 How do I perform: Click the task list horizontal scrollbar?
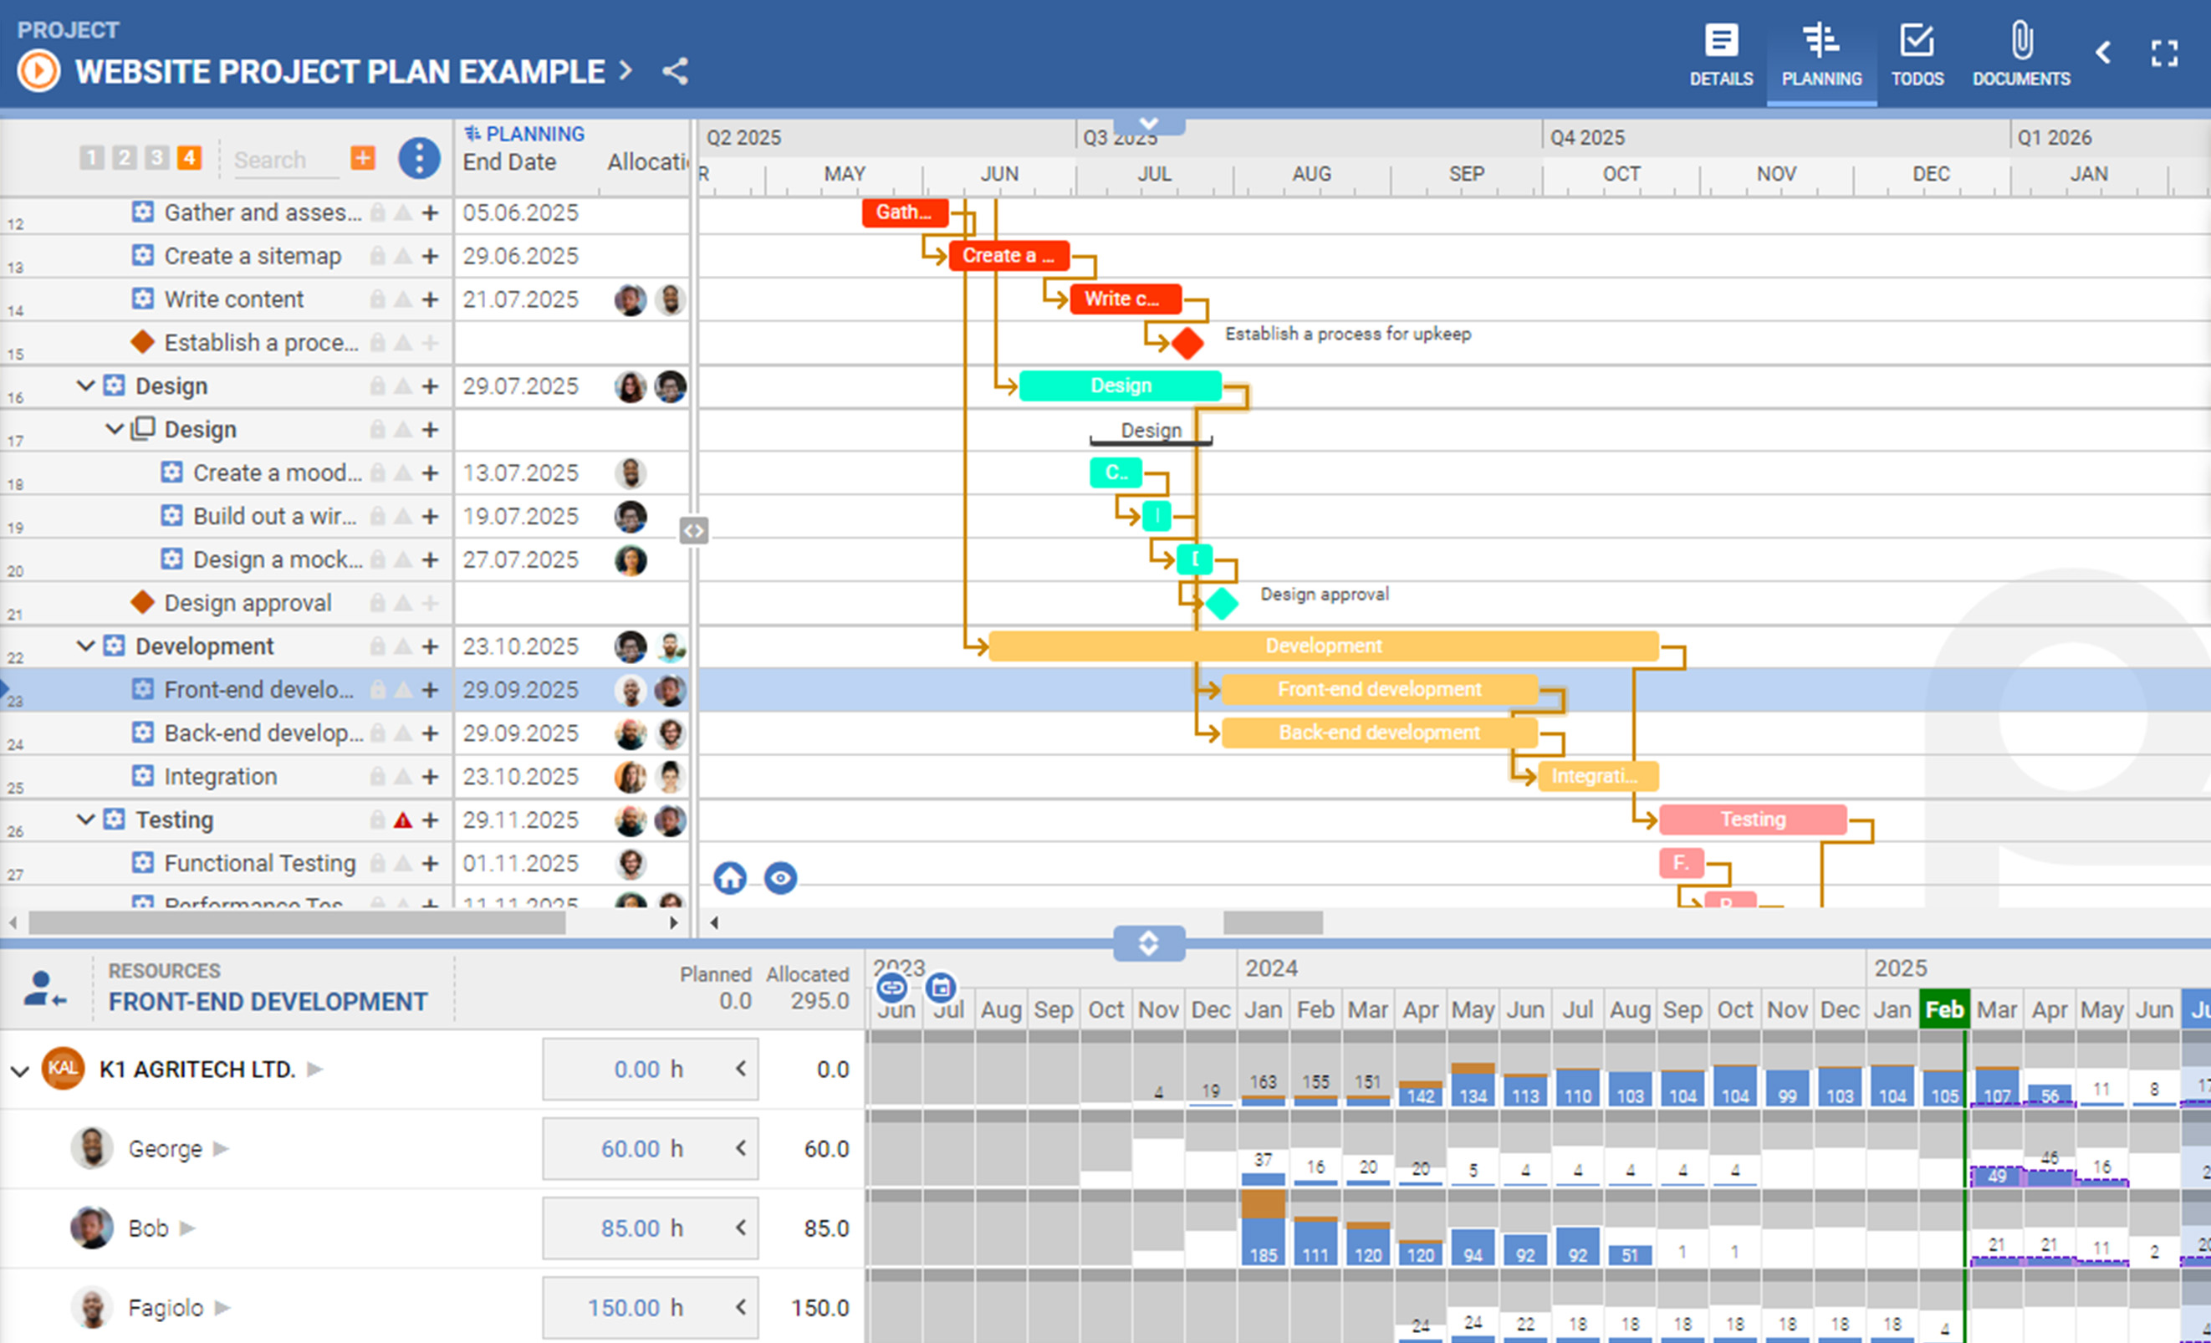pos(297,922)
